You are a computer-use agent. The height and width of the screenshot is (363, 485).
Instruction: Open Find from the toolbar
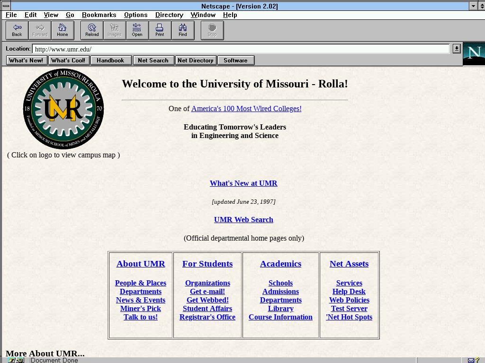[182, 30]
